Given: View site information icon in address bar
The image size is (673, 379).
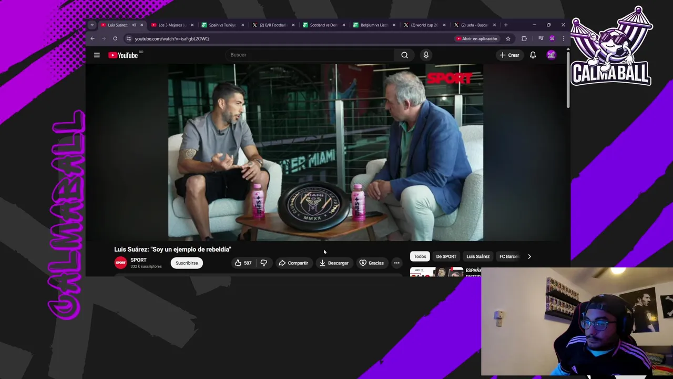Looking at the screenshot, I should click(128, 38).
